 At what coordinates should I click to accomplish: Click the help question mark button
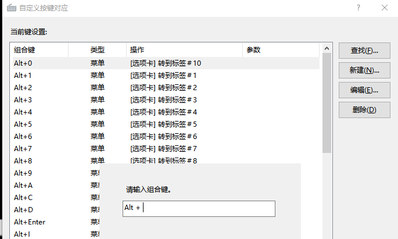357,8
